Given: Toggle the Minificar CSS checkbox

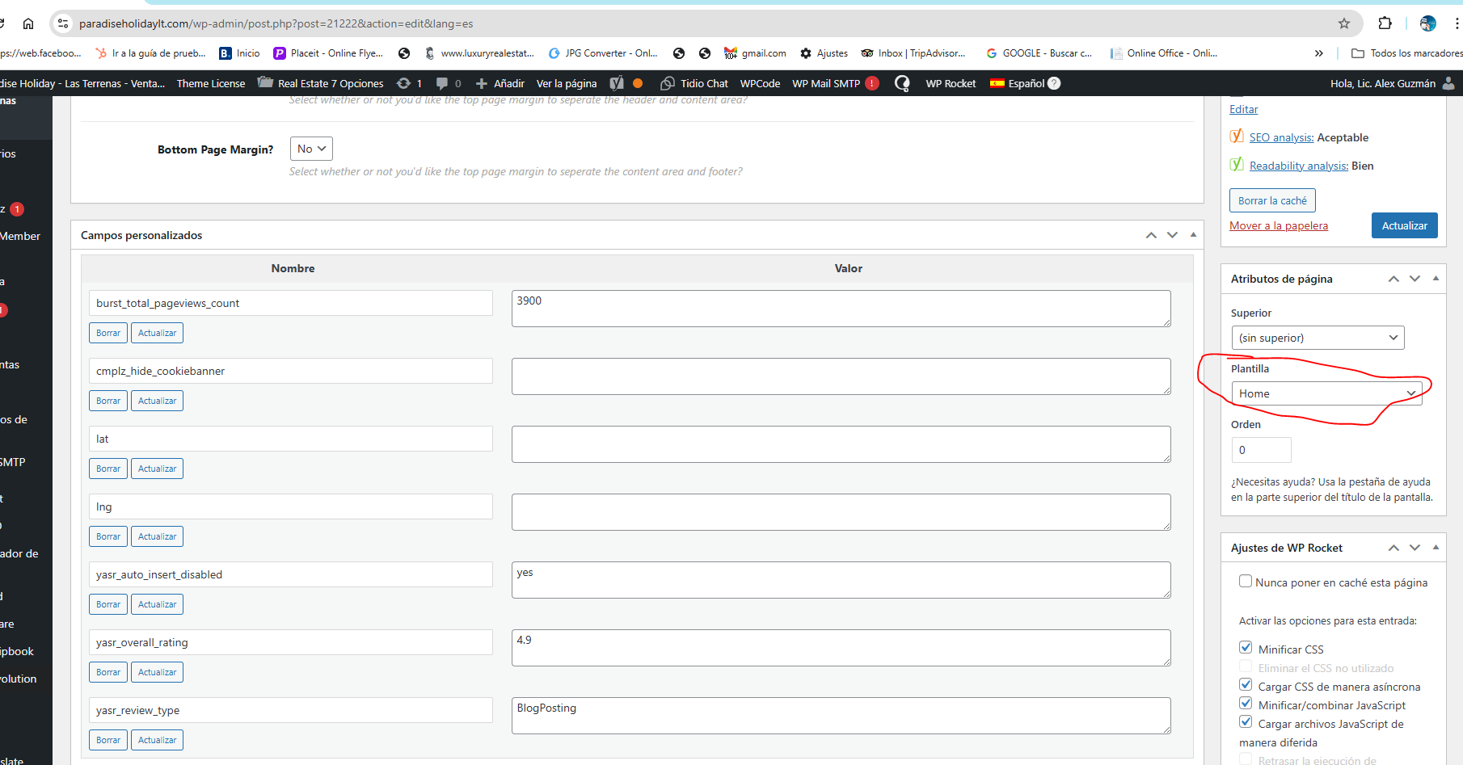Looking at the screenshot, I should pyautogui.click(x=1246, y=648).
